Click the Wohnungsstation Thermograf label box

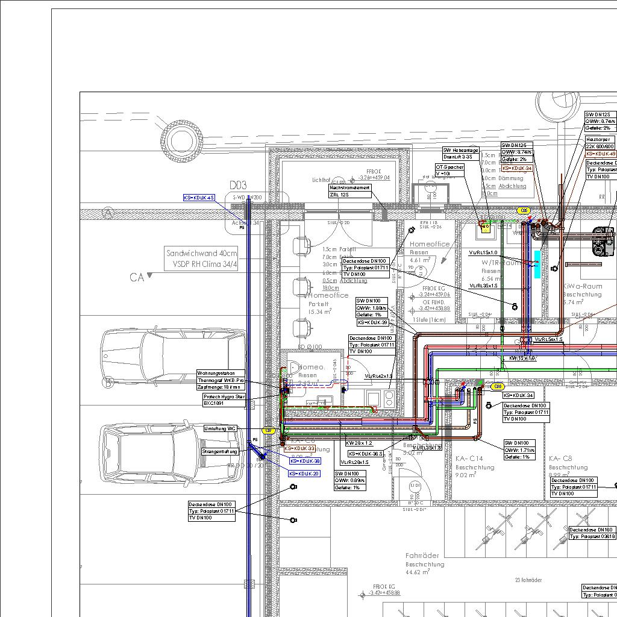pos(221,377)
